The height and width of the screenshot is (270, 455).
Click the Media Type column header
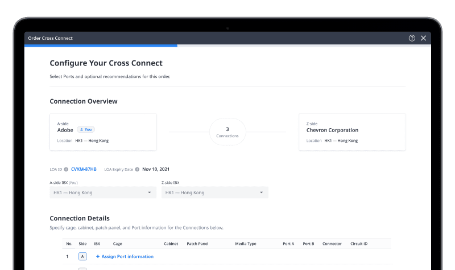246,244
